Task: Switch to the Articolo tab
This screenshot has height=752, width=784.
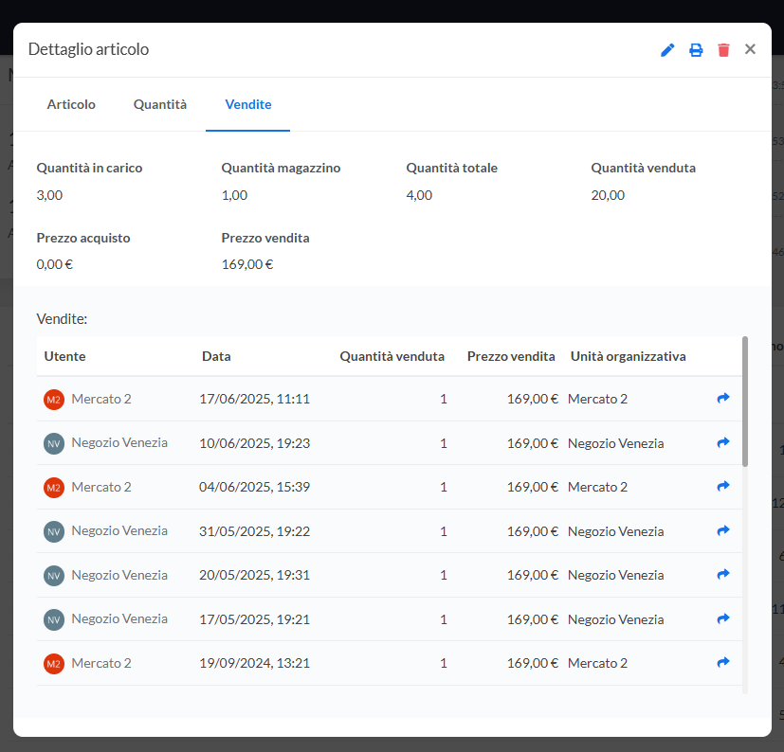Action: click(x=71, y=104)
